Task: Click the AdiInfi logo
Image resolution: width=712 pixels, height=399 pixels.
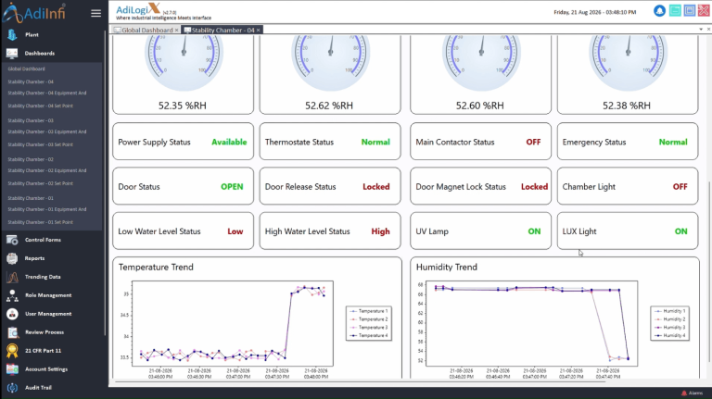Action: [34, 13]
